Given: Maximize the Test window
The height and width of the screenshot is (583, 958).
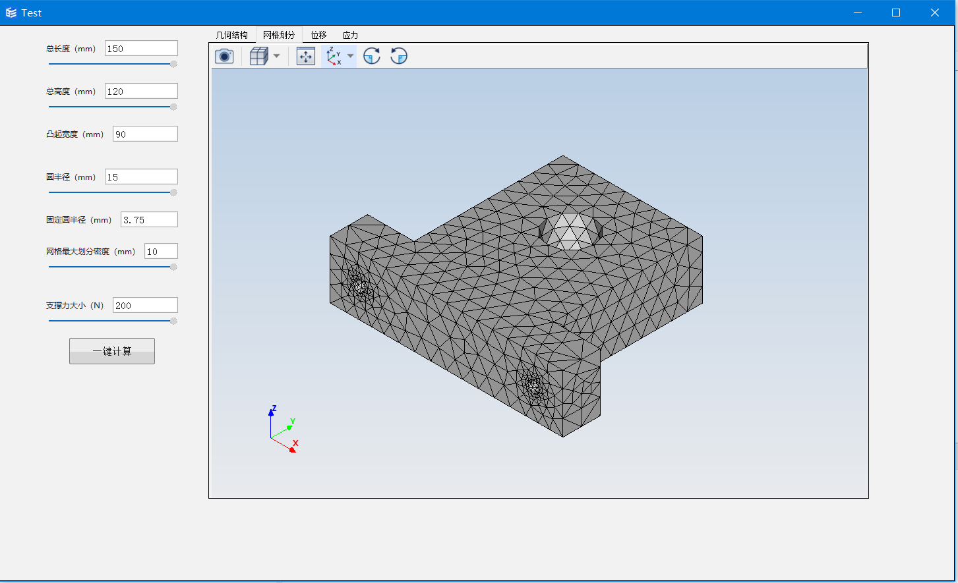Looking at the screenshot, I should coord(896,13).
